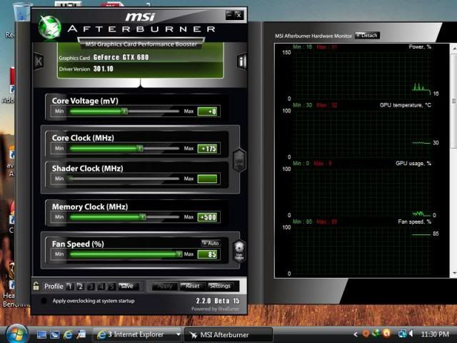Click the Core Voltage slider handle
The image size is (457, 343).
click(x=125, y=111)
